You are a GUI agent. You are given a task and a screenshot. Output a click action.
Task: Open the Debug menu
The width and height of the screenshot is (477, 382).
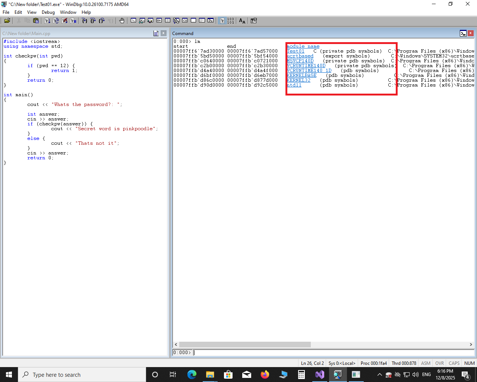[48, 12]
